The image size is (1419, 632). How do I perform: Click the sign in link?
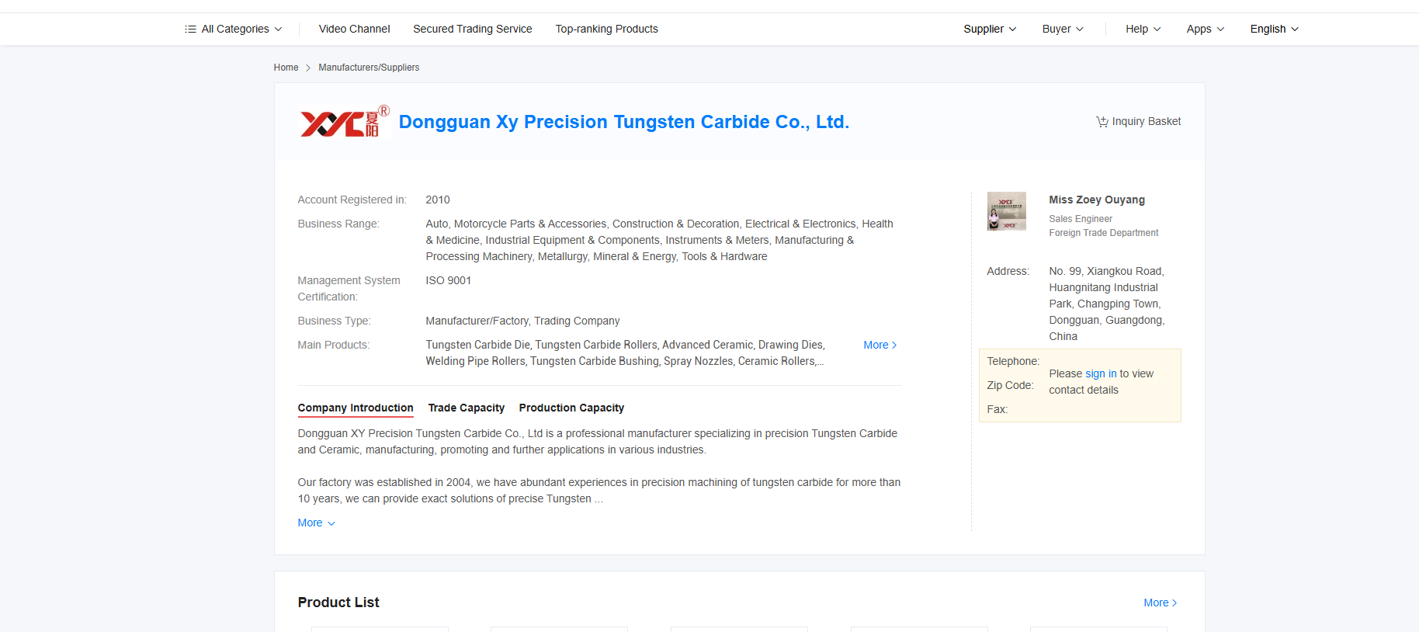tap(1100, 373)
